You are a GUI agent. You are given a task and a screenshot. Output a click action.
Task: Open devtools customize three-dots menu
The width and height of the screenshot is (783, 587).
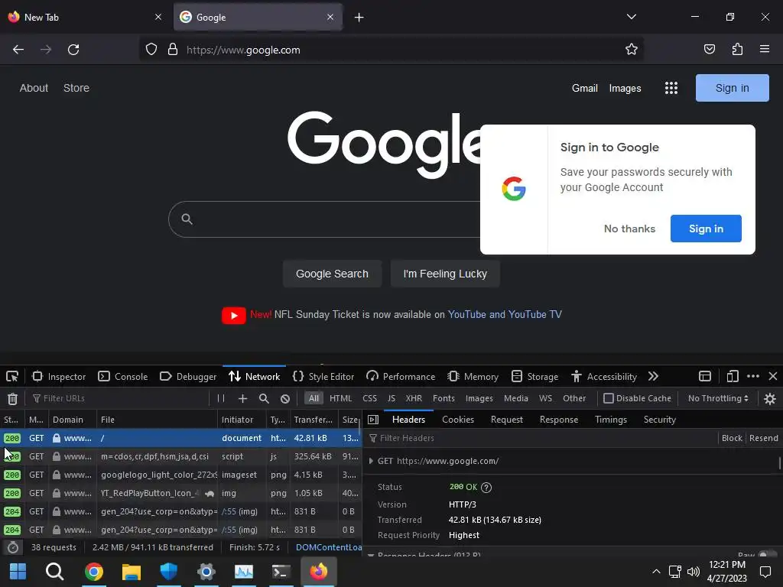[753, 376]
